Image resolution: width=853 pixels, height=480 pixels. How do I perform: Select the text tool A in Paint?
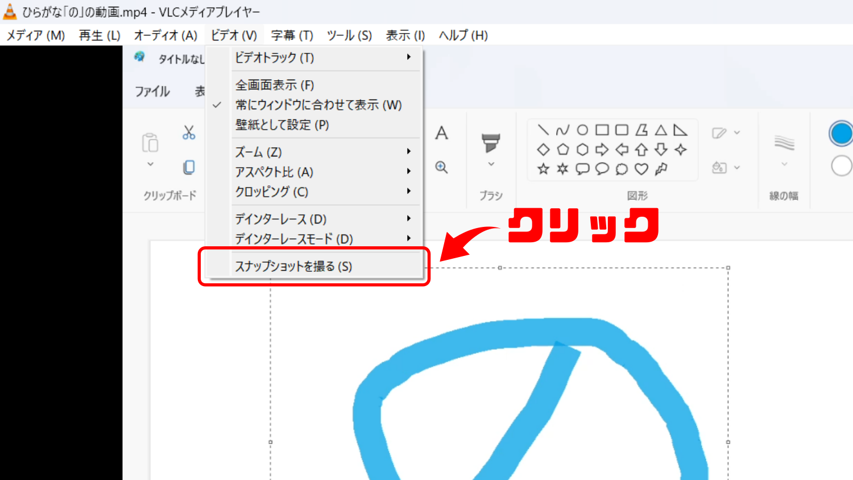pos(441,133)
